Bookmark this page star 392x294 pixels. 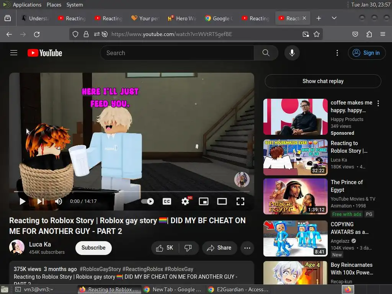[x=317, y=34]
